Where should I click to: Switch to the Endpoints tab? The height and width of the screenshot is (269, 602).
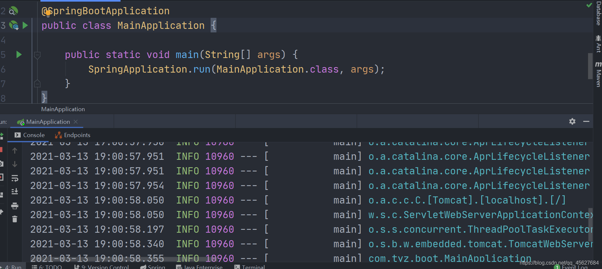click(73, 135)
